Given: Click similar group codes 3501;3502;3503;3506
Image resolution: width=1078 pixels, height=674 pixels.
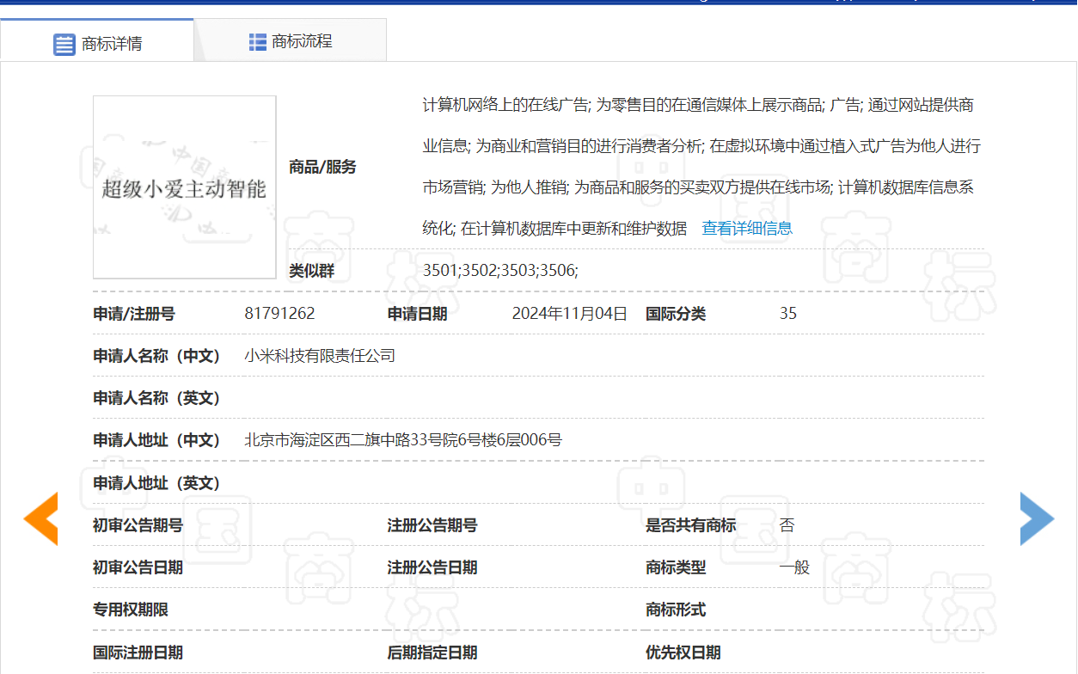Looking at the screenshot, I should [x=500, y=271].
